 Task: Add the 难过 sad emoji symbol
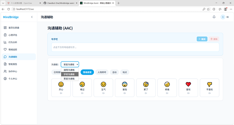point(82,88)
